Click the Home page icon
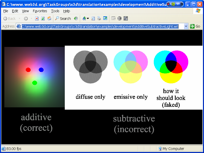Screen dimensions: 204x153 pos(49,18)
